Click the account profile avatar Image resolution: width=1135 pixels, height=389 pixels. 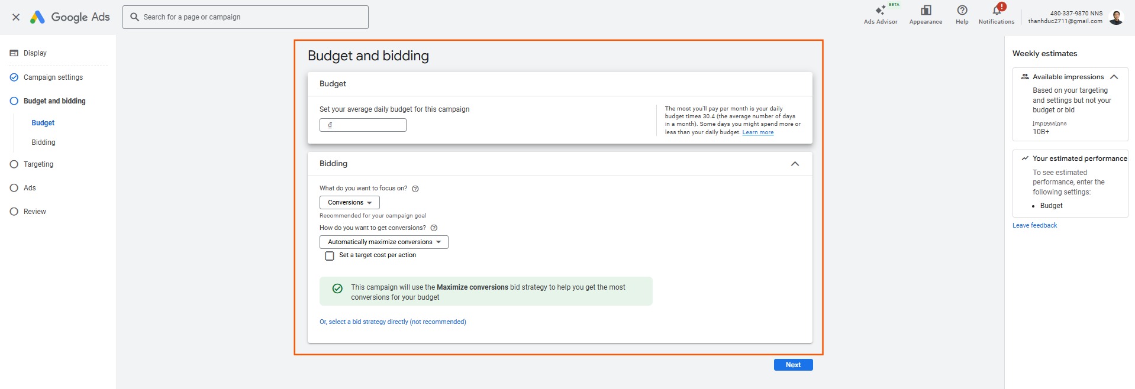click(x=1116, y=18)
